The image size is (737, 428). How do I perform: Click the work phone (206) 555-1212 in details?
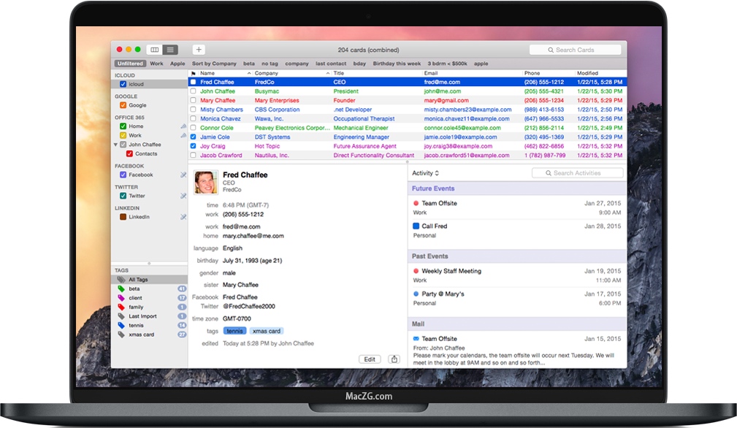[x=243, y=214]
